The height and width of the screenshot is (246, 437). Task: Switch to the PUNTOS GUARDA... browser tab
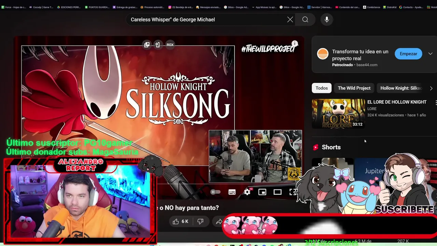tap(97, 7)
